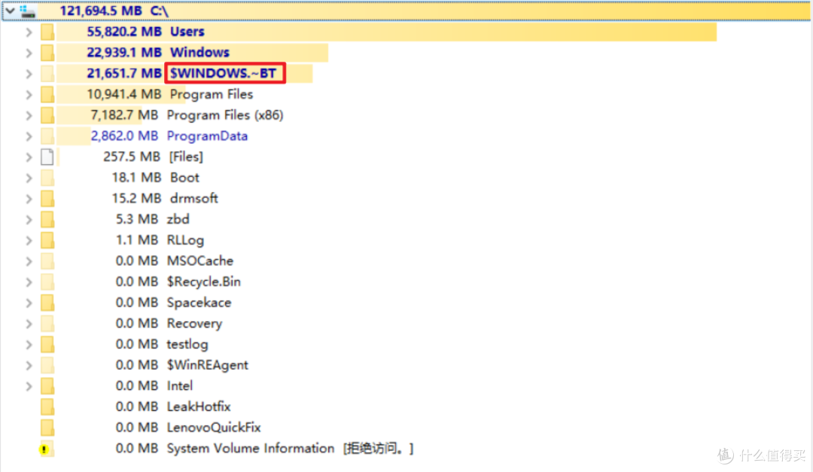Click the 2,862.0 MB size value

pos(124,136)
